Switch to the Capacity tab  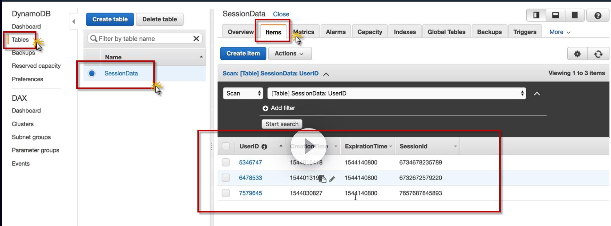pyautogui.click(x=370, y=32)
